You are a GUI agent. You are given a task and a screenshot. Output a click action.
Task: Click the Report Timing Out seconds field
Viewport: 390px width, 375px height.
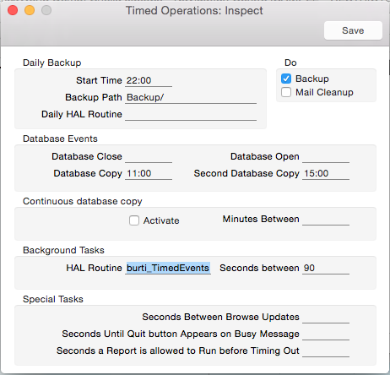(326, 351)
